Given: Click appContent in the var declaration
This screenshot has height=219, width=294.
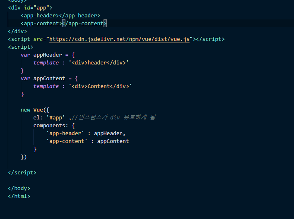Looking at the screenshot, I should click(x=49, y=79).
